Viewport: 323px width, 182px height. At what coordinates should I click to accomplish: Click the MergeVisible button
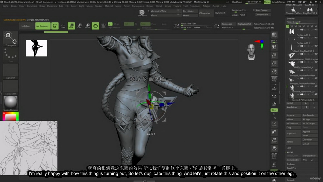point(293,160)
